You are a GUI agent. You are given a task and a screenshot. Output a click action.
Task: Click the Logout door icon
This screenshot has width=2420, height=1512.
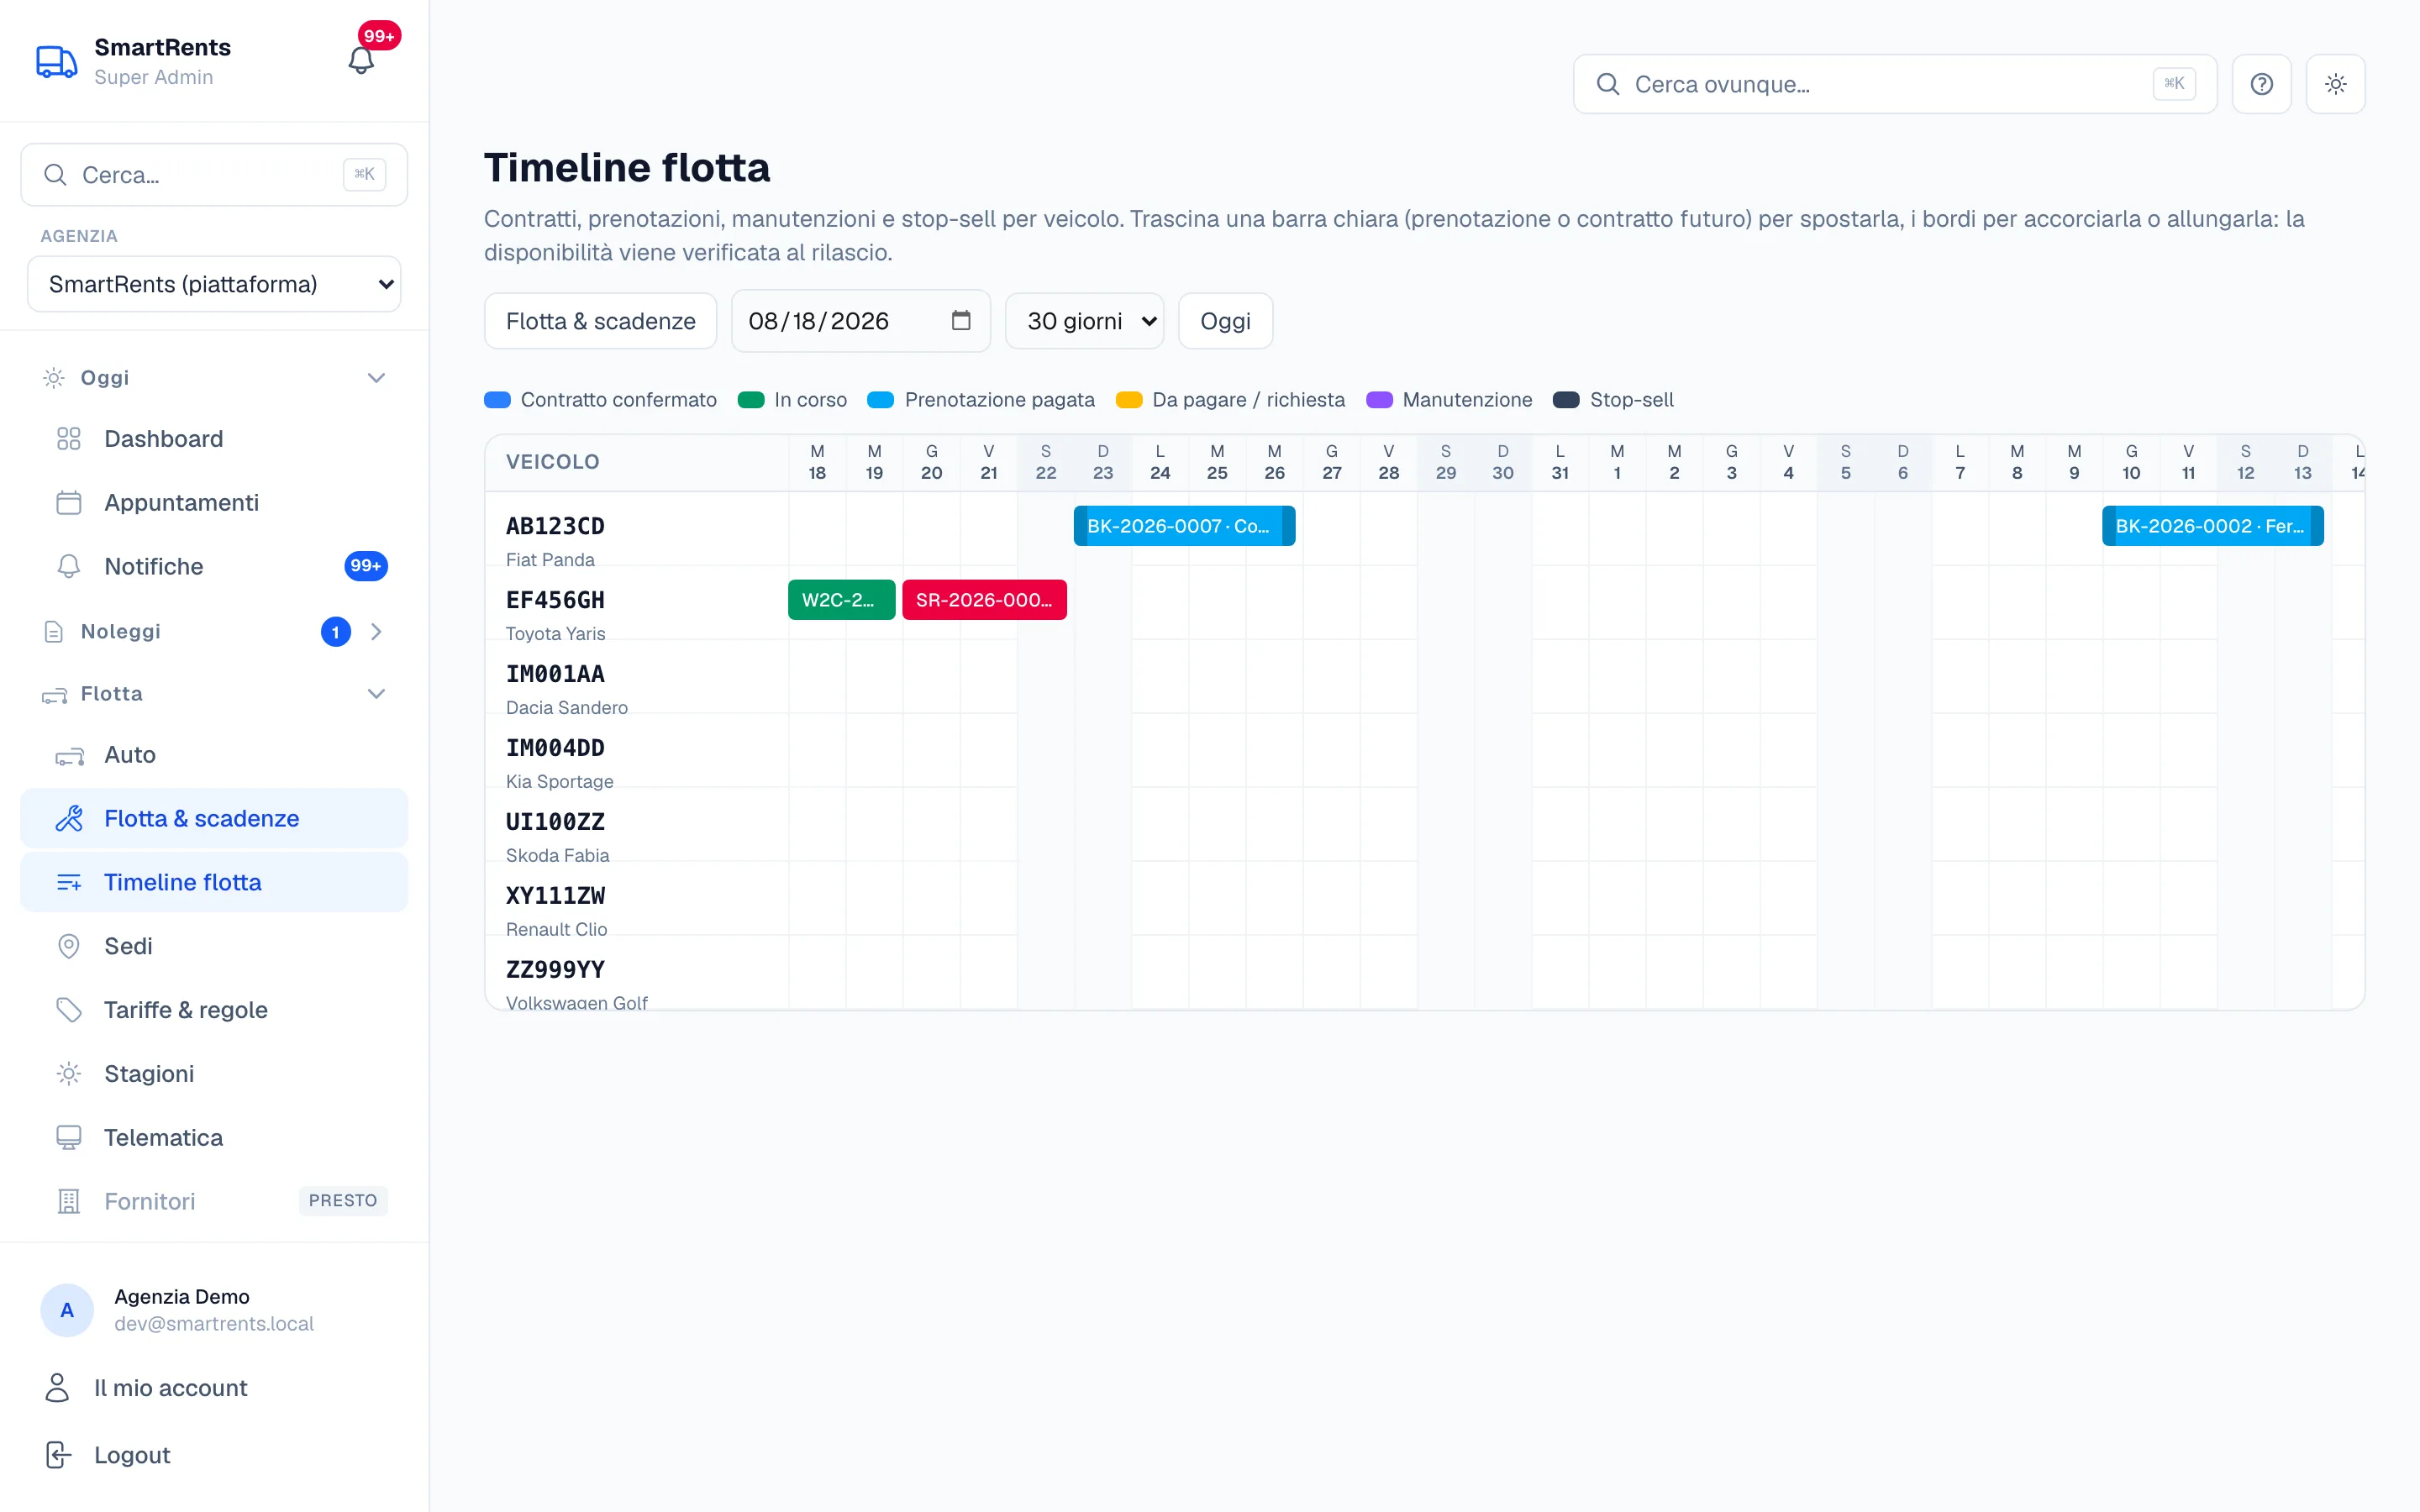pyautogui.click(x=58, y=1455)
